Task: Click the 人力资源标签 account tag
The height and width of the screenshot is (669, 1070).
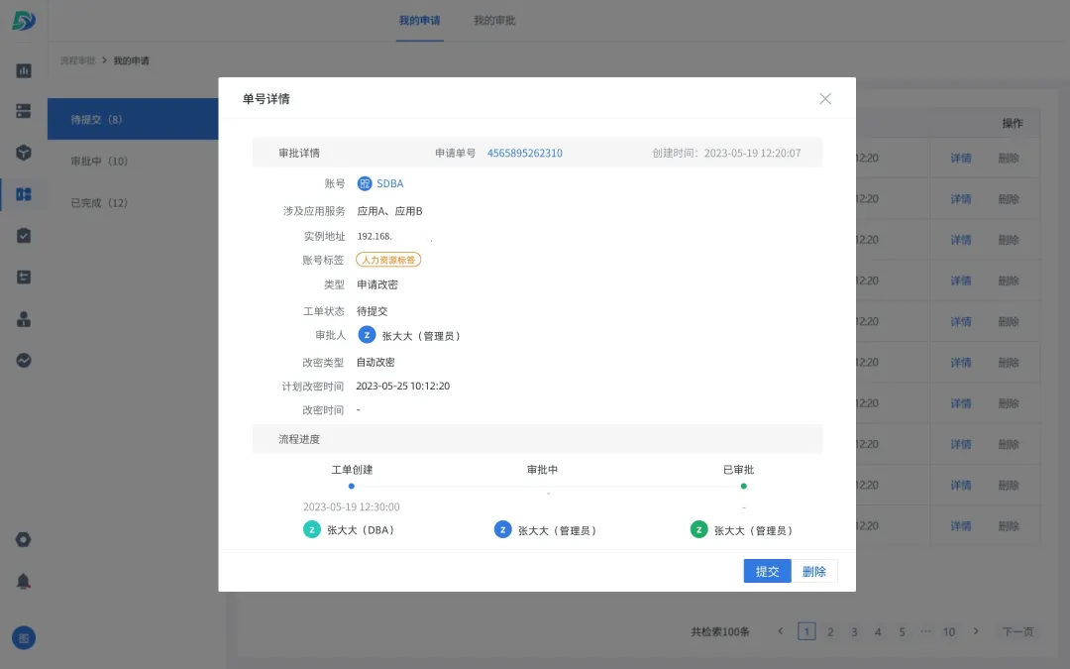Action: coord(387,259)
